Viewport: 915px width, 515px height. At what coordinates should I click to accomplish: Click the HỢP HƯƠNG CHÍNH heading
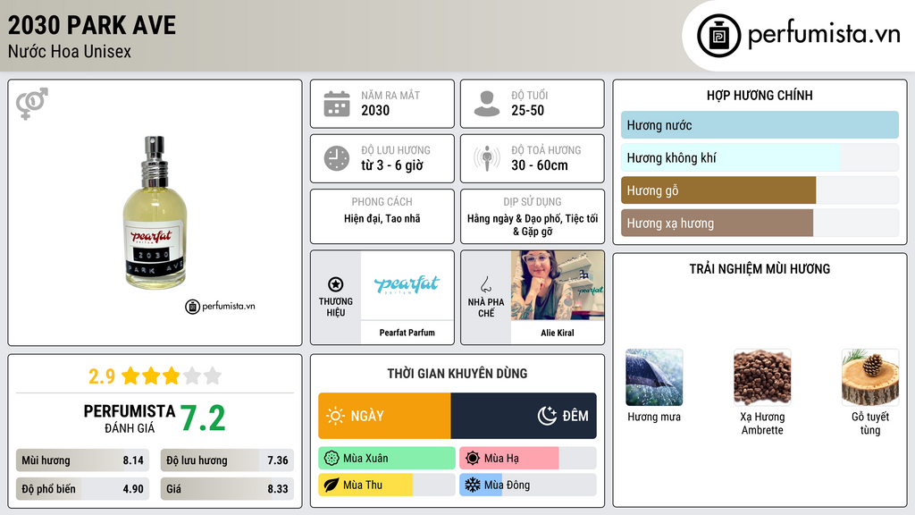click(x=760, y=95)
